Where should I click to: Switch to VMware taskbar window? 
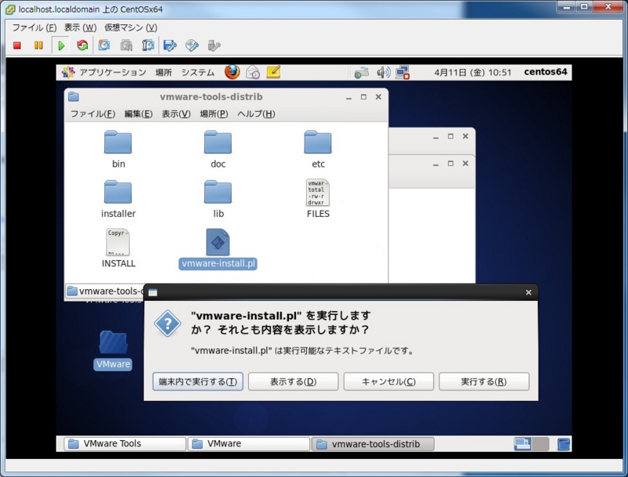(248, 444)
